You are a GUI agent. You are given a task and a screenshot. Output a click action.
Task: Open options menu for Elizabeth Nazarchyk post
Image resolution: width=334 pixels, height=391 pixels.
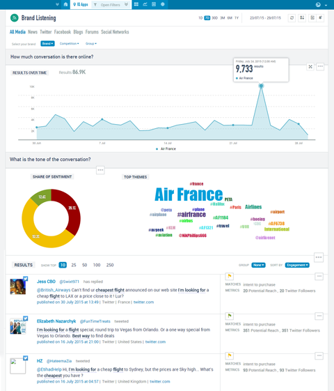point(319,316)
